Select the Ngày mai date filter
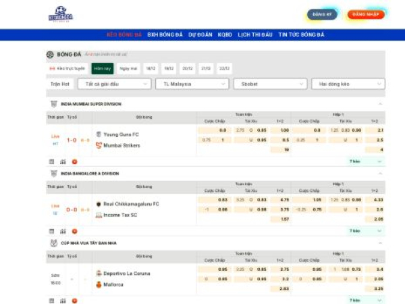The width and height of the screenshot is (405, 304). (128, 68)
